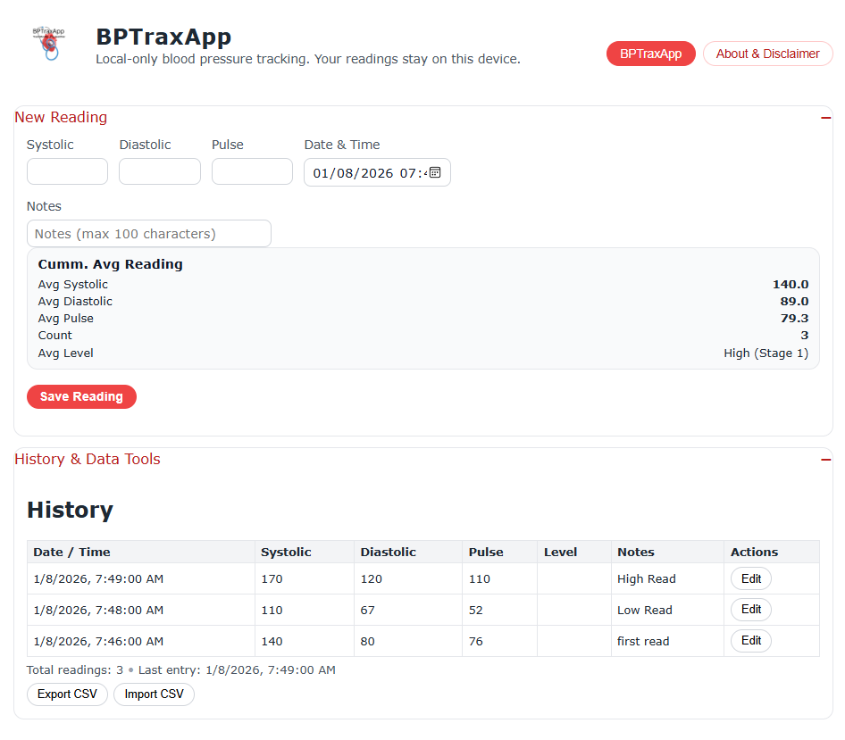Click into the Pulse input field
845x740 pixels.
point(252,171)
